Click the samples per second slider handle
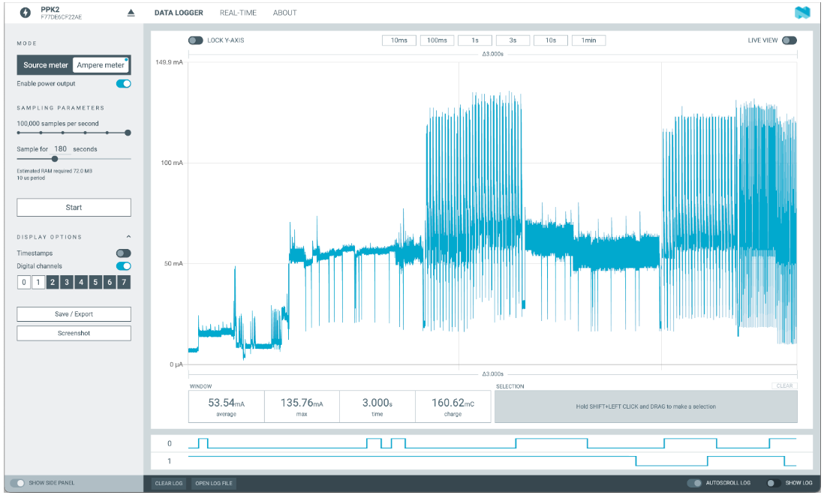This screenshot has width=824, height=495. (x=128, y=133)
